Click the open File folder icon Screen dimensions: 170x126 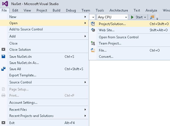tap(93, 50)
